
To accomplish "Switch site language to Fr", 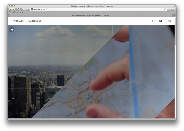I will [154, 21].
